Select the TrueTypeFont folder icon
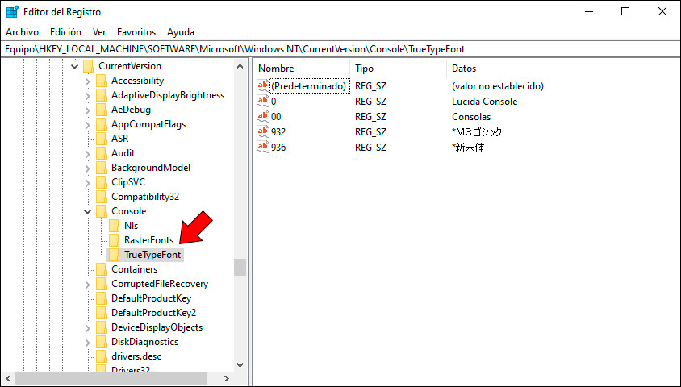Image resolution: width=681 pixels, height=387 pixels. tap(114, 255)
